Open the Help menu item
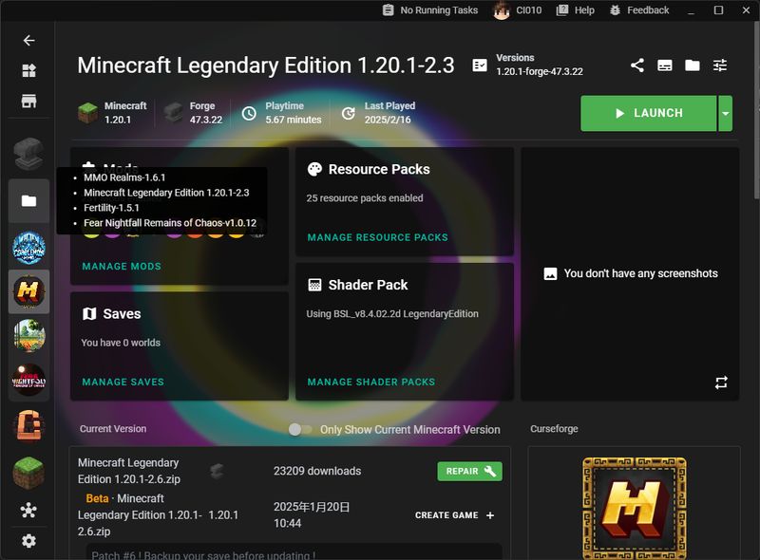 coord(575,10)
